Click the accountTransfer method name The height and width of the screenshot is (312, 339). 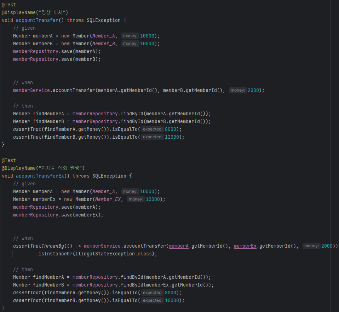[x=37, y=20]
